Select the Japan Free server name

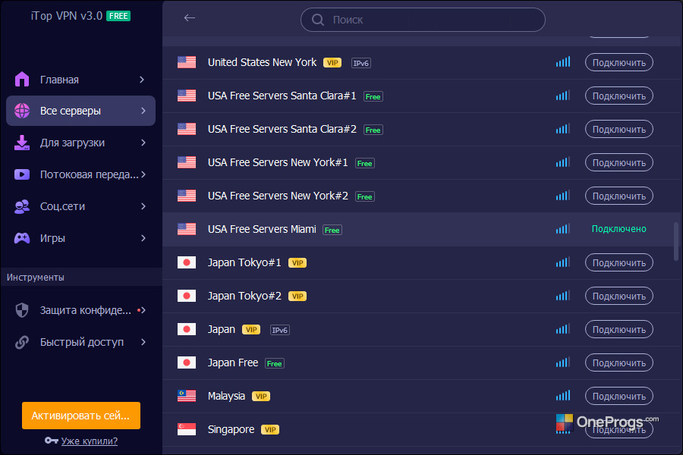point(233,362)
